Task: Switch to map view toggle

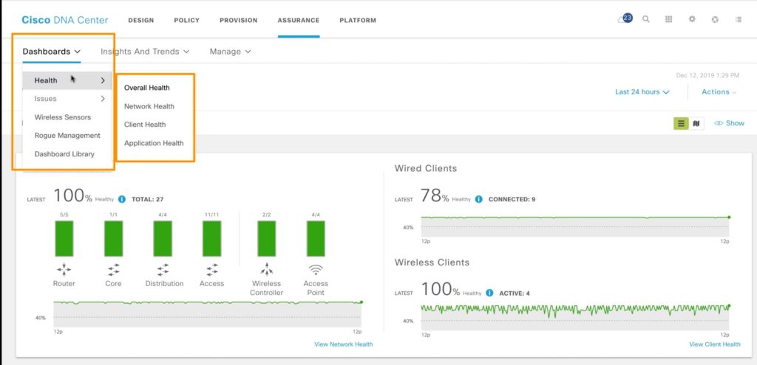Action: coord(696,123)
